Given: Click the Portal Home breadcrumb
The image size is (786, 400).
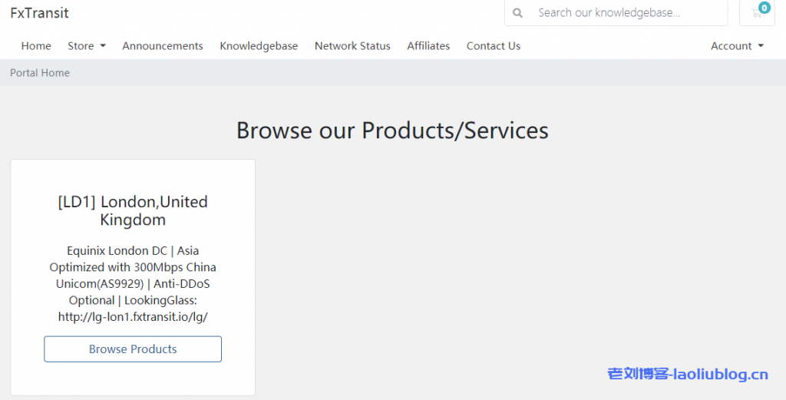Looking at the screenshot, I should click(x=40, y=73).
